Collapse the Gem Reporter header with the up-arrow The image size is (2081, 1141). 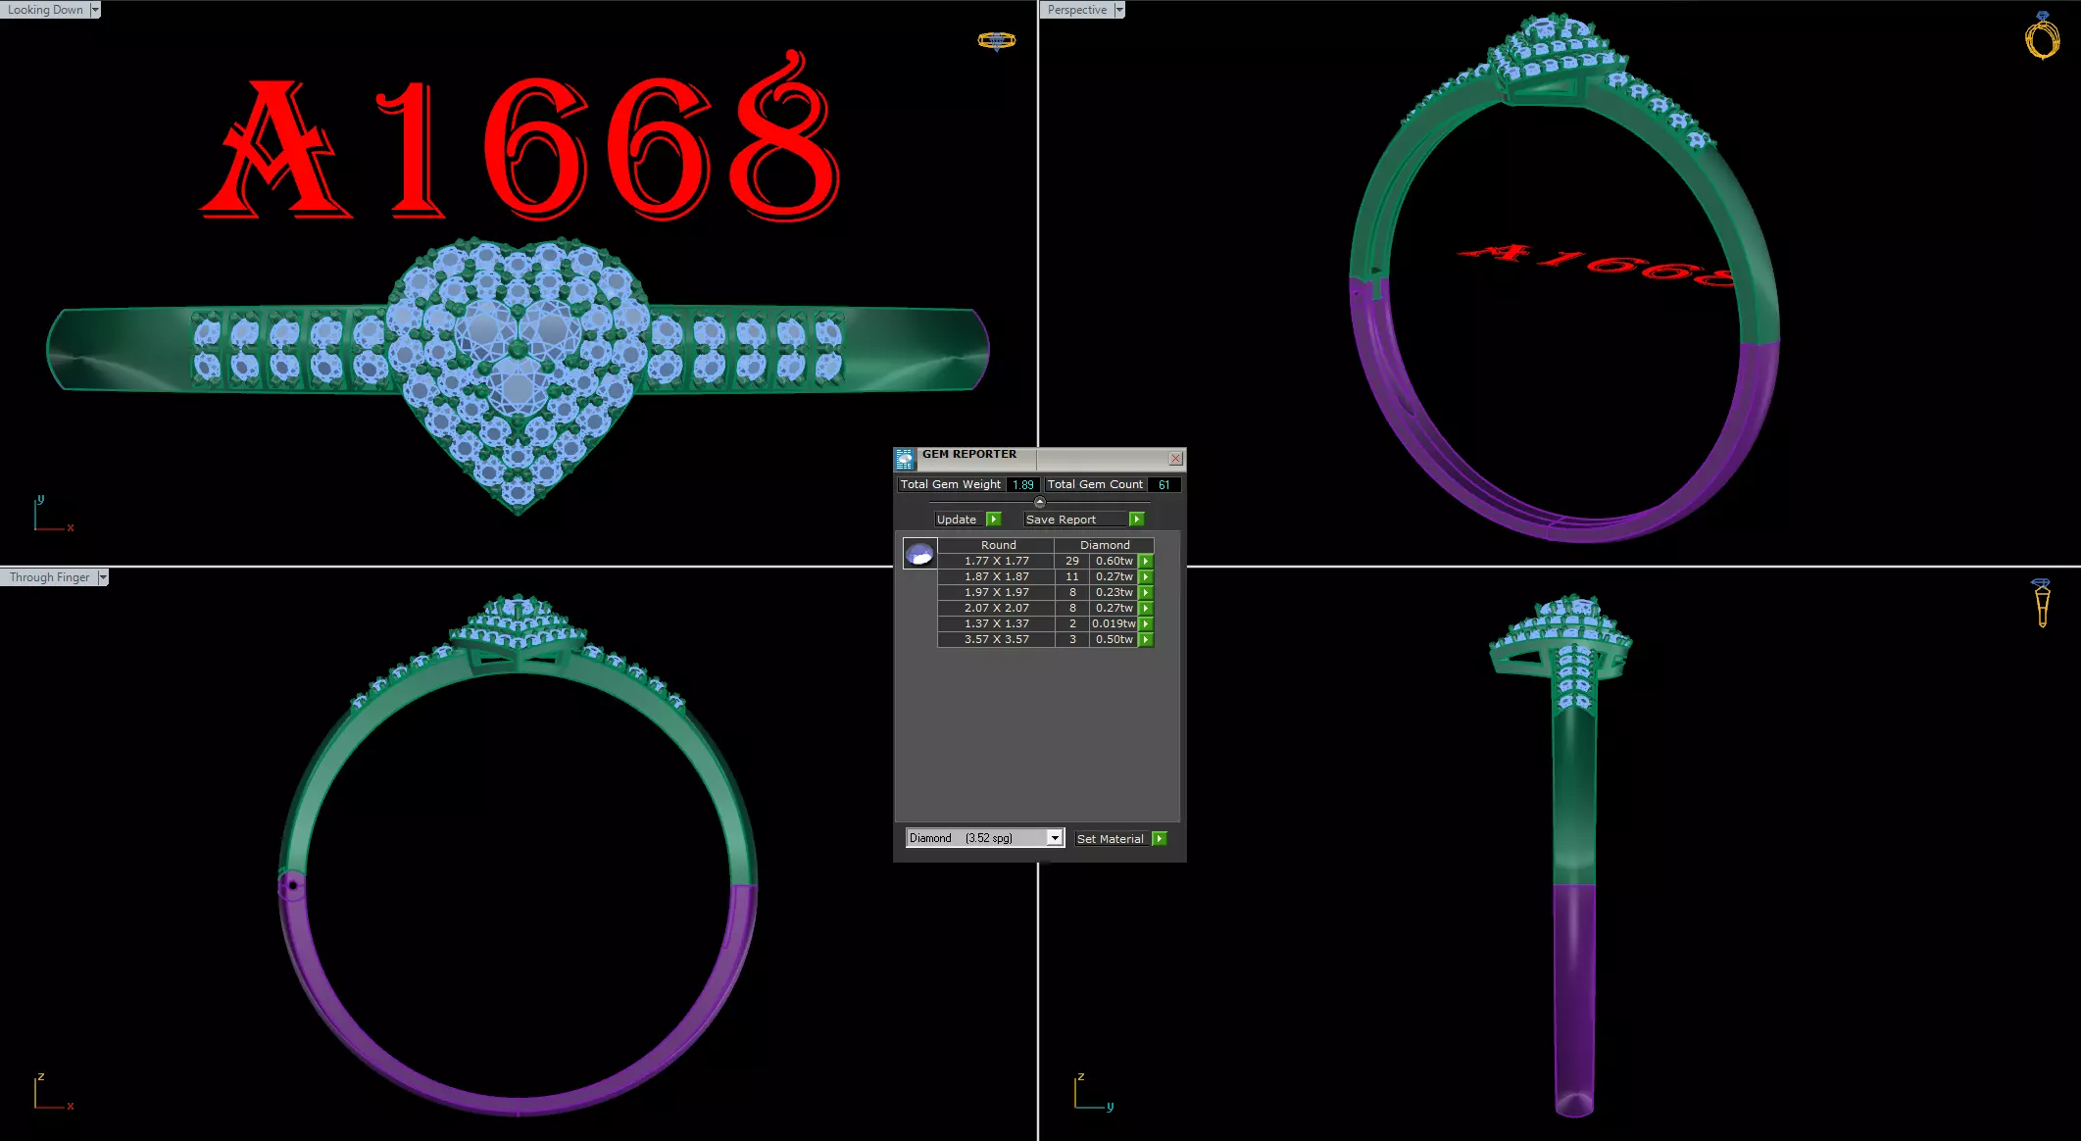pyautogui.click(x=1040, y=502)
